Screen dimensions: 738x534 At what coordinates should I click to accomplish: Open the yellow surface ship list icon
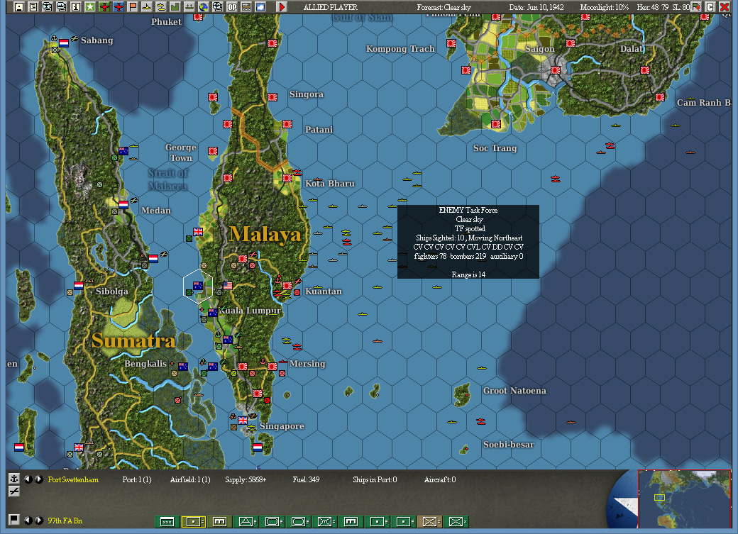(147, 7)
